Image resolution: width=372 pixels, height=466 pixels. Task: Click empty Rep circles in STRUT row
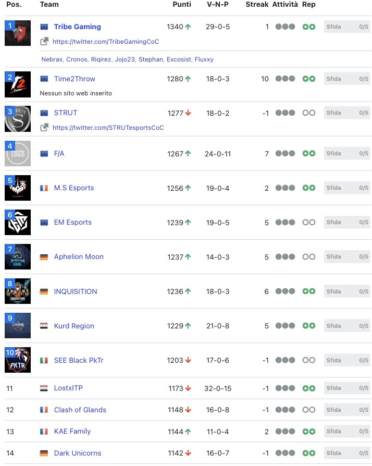[x=309, y=113]
